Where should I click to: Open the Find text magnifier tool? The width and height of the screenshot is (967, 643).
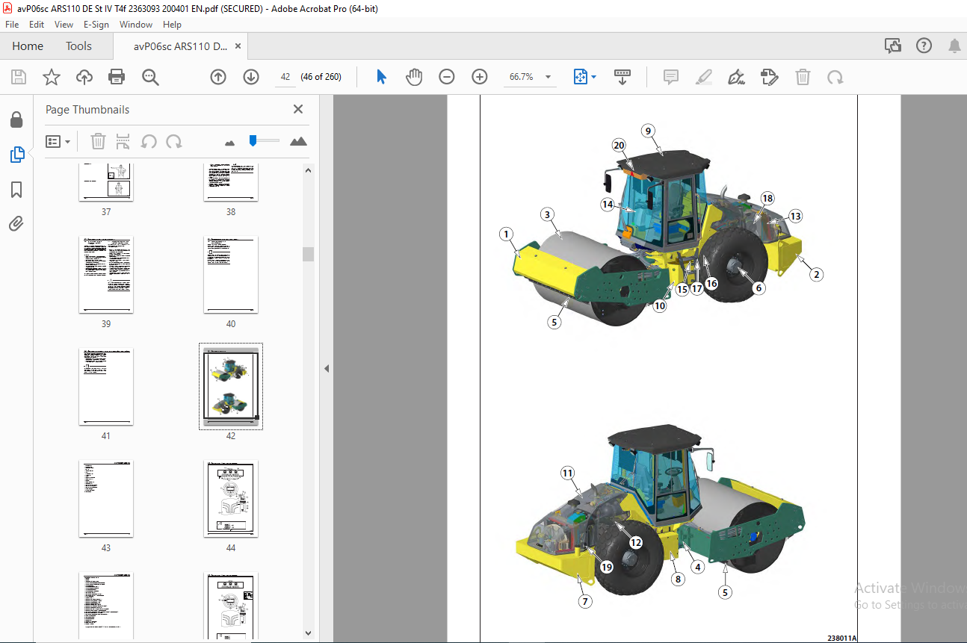tap(150, 77)
